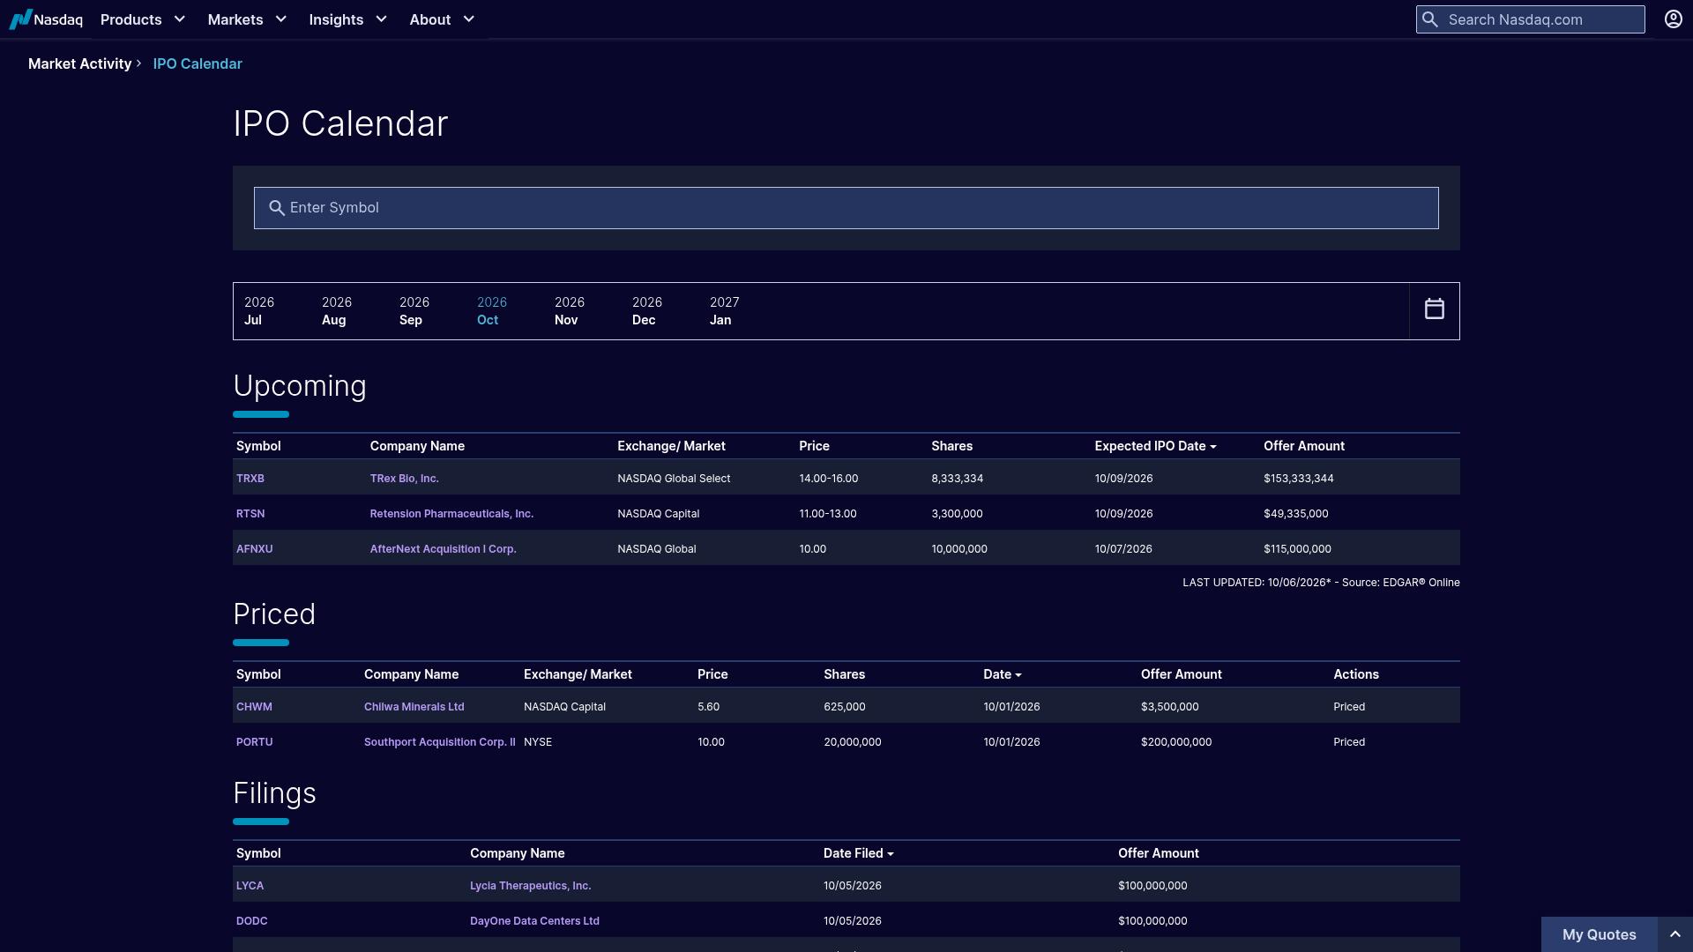The width and height of the screenshot is (1693, 952).
Task: Sort Filings by Date Filed
Action: coord(858,853)
